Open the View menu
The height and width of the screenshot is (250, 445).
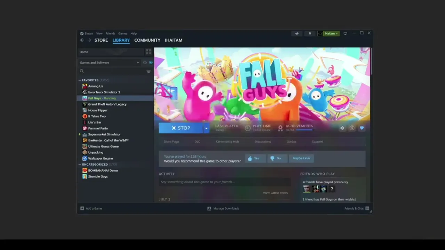point(99,33)
